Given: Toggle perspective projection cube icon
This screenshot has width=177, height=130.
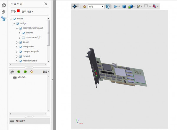Looking at the screenshot, I should point(124,6).
